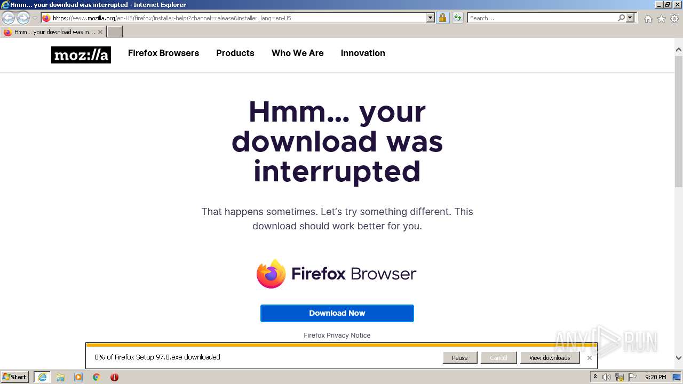Click the page scroll up arrow
This screenshot has height=384, width=683.
click(x=678, y=50)
